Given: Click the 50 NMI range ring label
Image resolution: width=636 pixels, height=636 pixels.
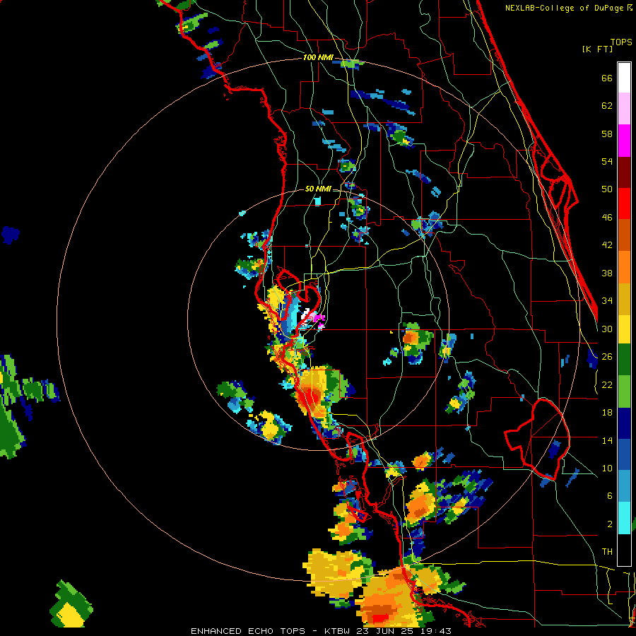Looking at the screenshot, I should click(318, 189).
